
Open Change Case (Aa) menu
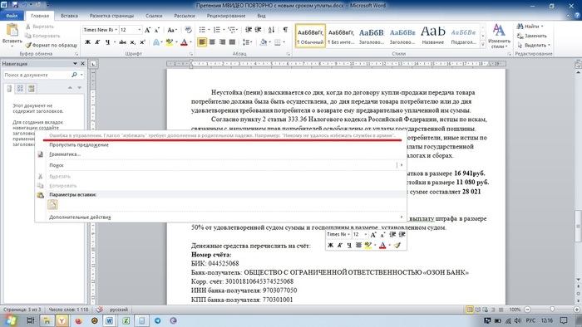click(x=171, y=30)
